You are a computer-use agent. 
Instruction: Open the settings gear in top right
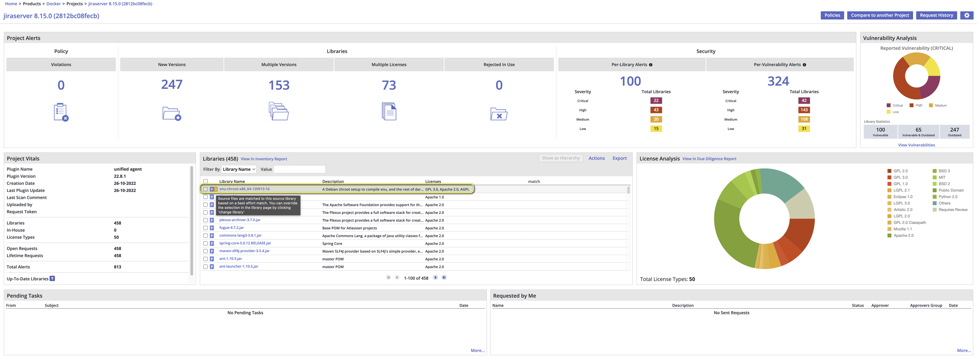tap(967, 15)
